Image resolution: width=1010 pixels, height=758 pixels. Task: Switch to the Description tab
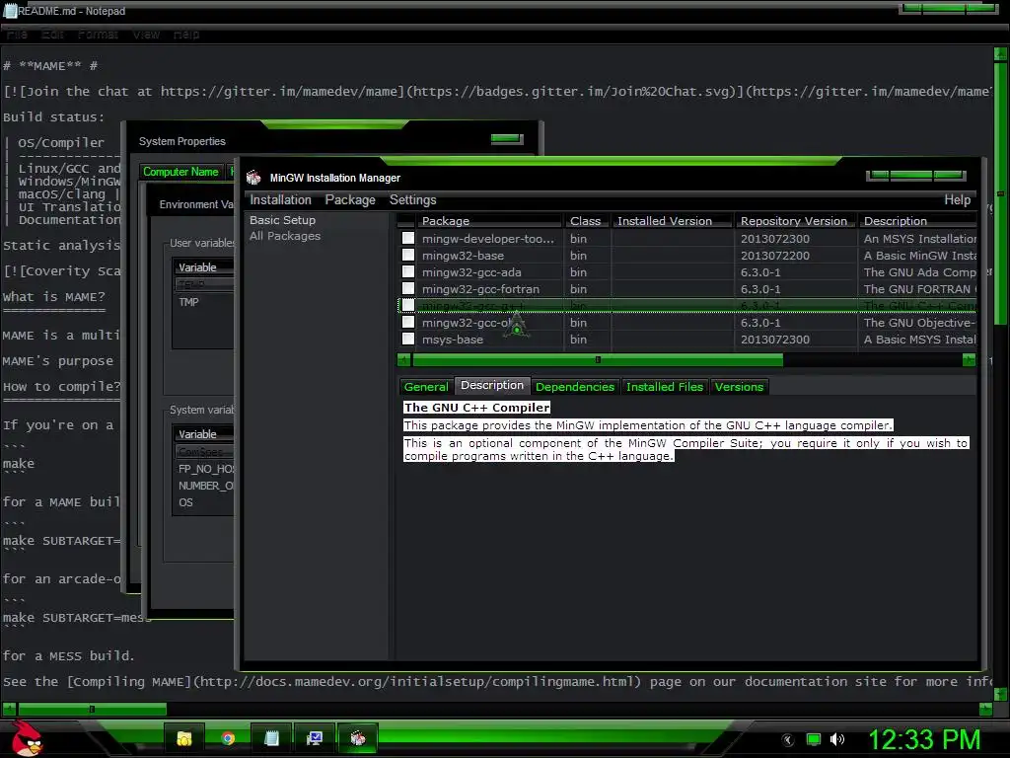click(x=492, y=386)
